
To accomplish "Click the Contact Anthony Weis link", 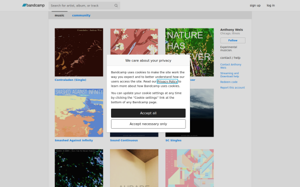I will [x=230, y=66].
